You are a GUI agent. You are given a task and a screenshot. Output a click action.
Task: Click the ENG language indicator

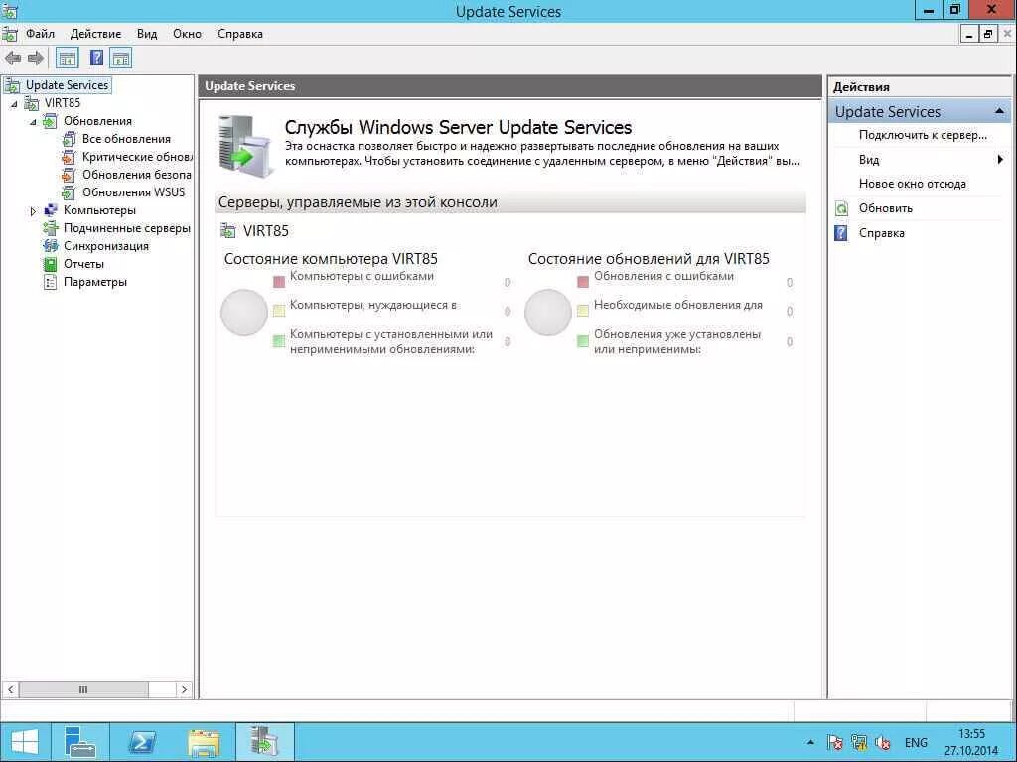point(916,742)
